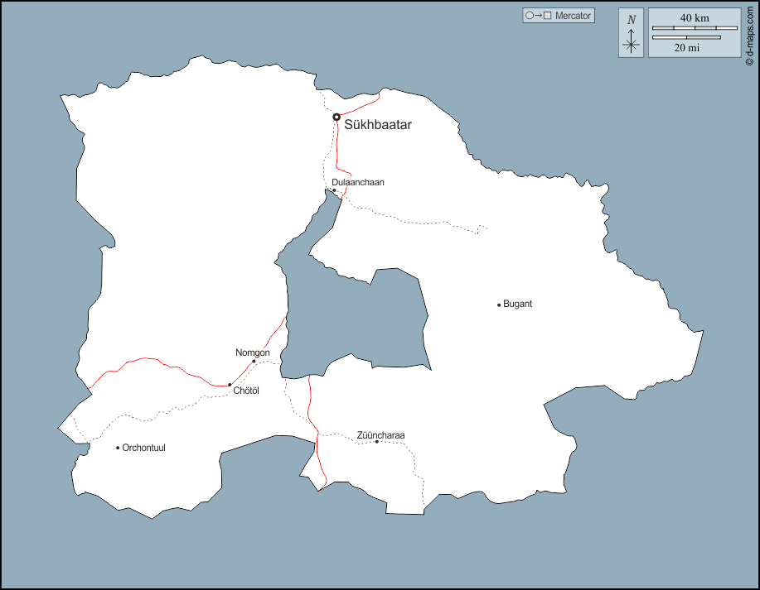Click the 40 km scale bar
Screen dimensions: 760x590
tap(695, 28)
